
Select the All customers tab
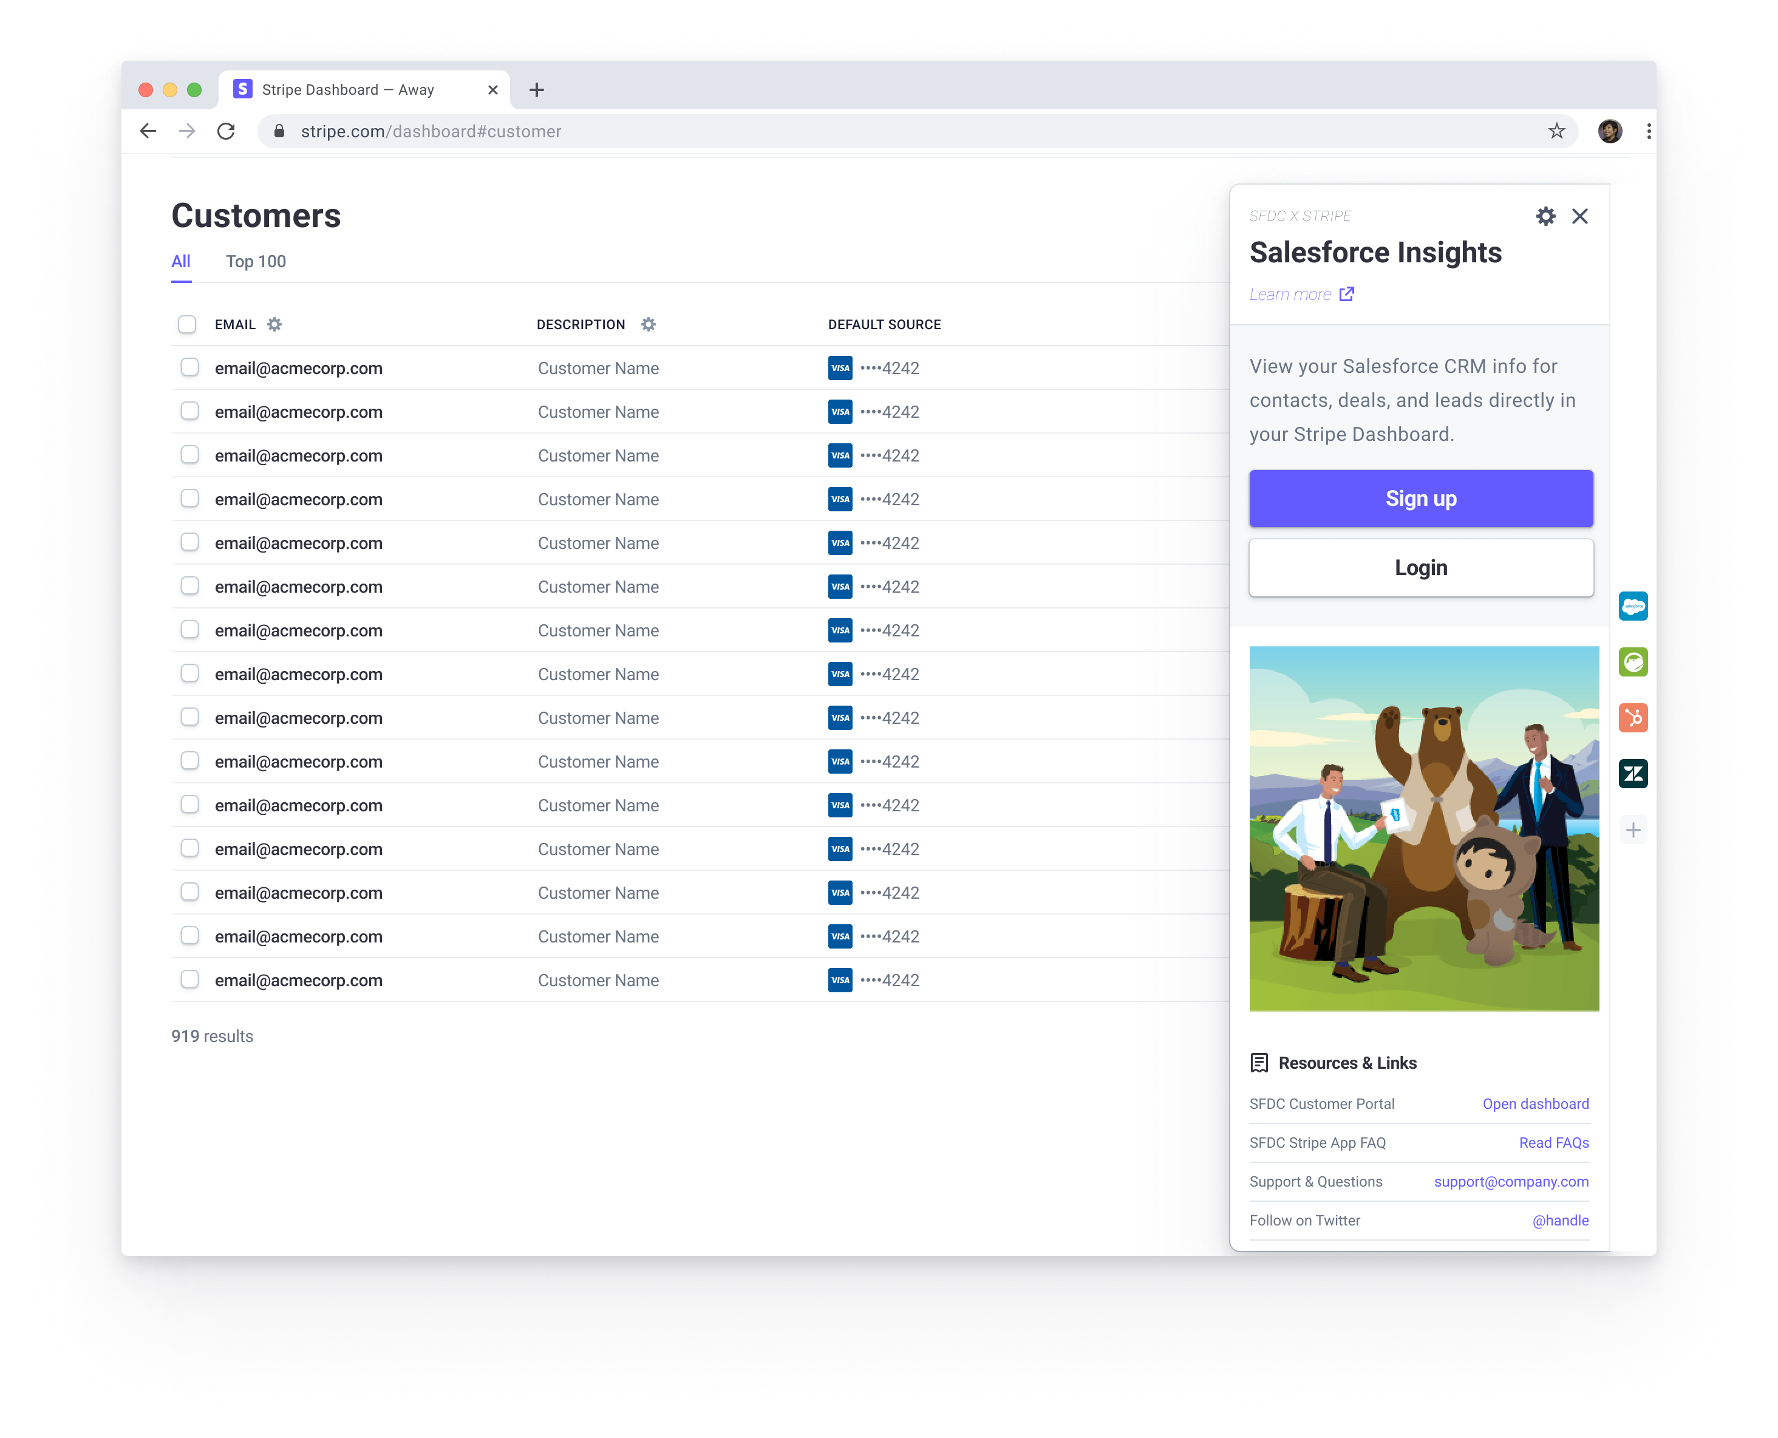180,262
